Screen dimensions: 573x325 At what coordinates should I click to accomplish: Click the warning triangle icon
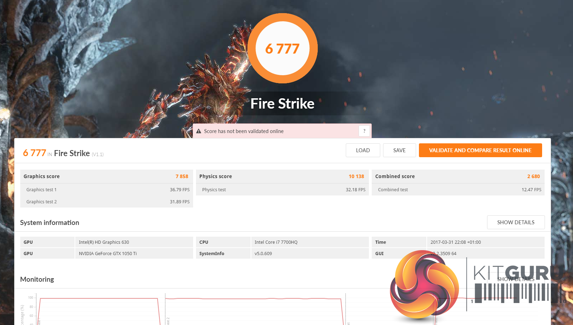(x=199, y=131)
